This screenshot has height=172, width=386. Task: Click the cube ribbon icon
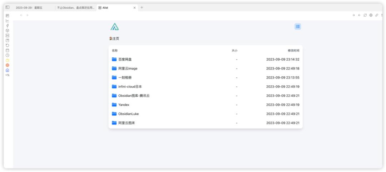(x=8, y=30)
